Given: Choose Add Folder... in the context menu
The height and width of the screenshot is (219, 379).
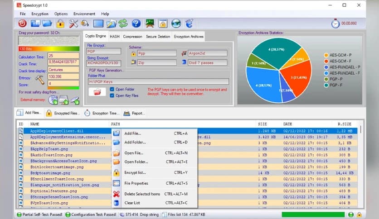Looking at the screenshot, I should [x=155, y=142].
